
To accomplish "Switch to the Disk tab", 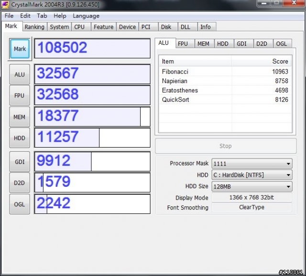I will [167, 27].
